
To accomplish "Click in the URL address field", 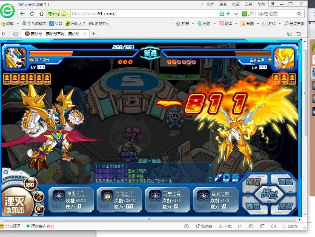I will click(x=145, y=14).
